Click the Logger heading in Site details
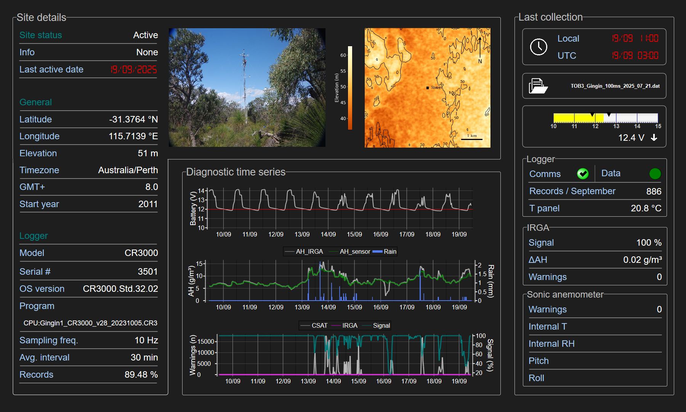 pyautogui.click(x=34, y=236)
